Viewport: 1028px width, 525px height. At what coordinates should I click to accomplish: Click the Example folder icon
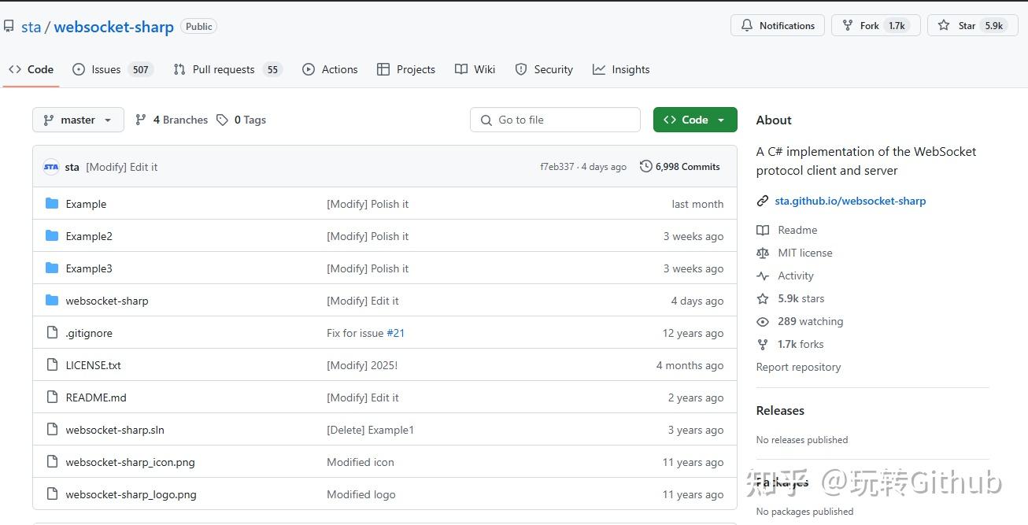[x=52, y=204]
